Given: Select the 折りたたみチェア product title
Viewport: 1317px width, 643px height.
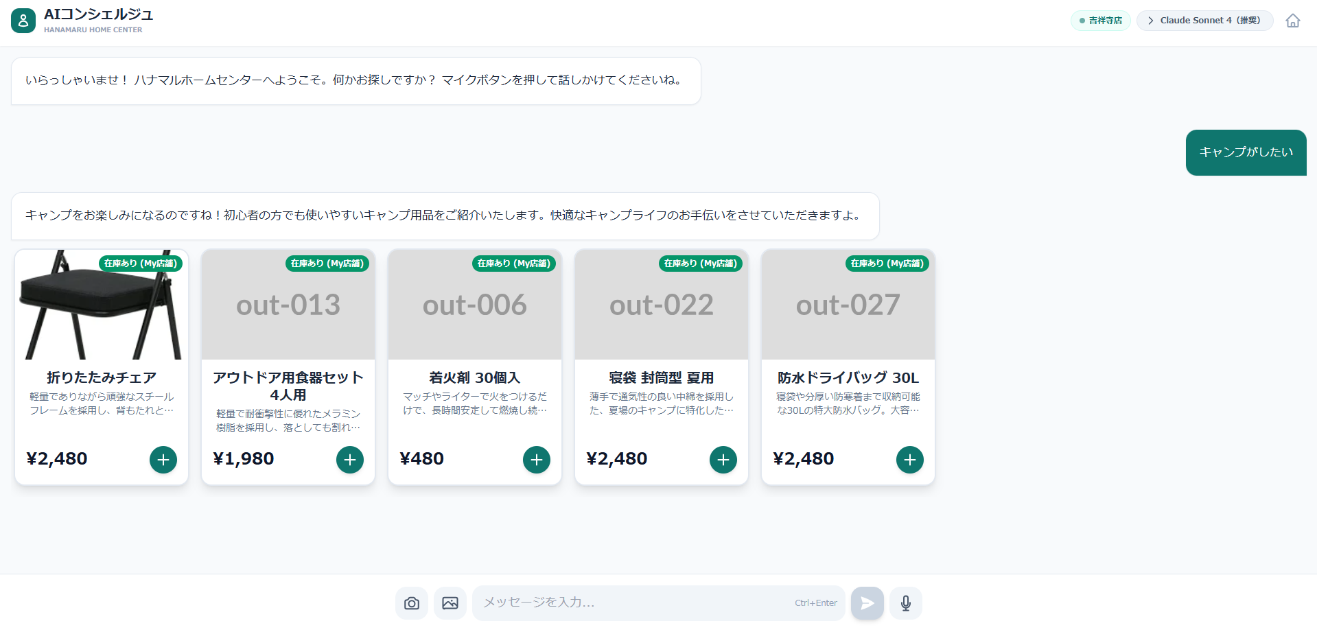Looking at the screenshot, I should 102,377.
